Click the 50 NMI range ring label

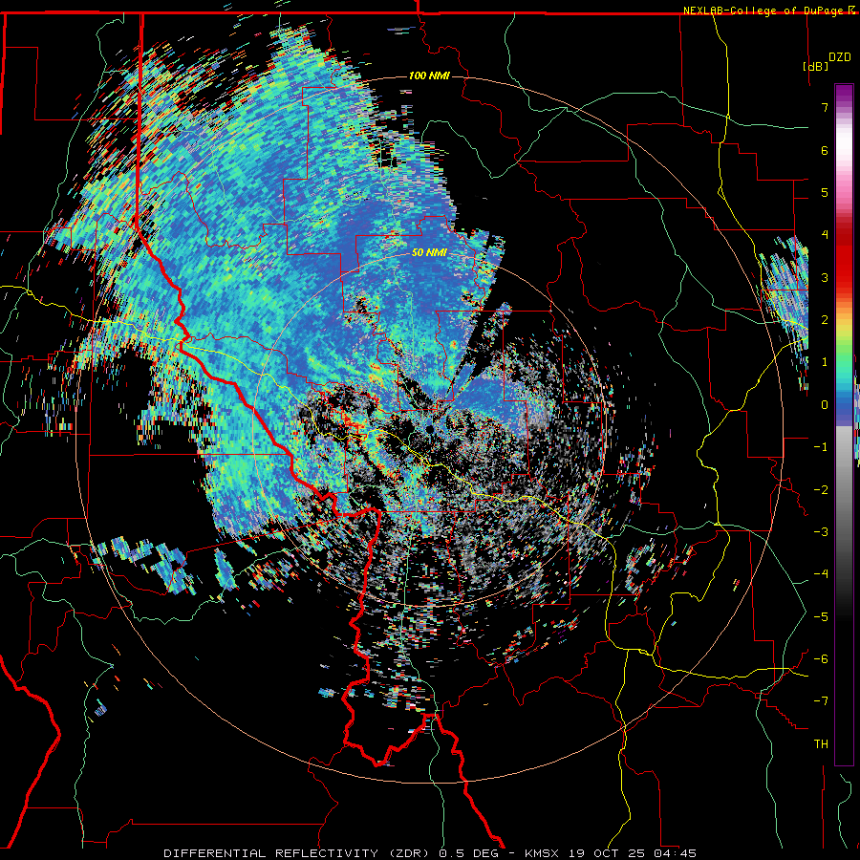click(x=429, y=252)
